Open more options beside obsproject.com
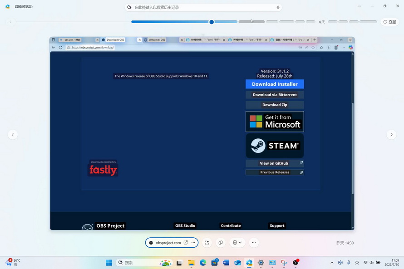Image resolution: width=404 pixels, height=269 pixels. point(193,243)
